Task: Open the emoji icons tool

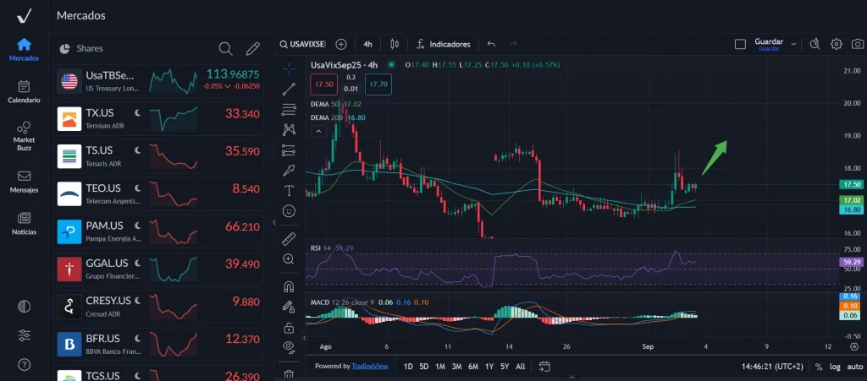Action: [289, 210]
